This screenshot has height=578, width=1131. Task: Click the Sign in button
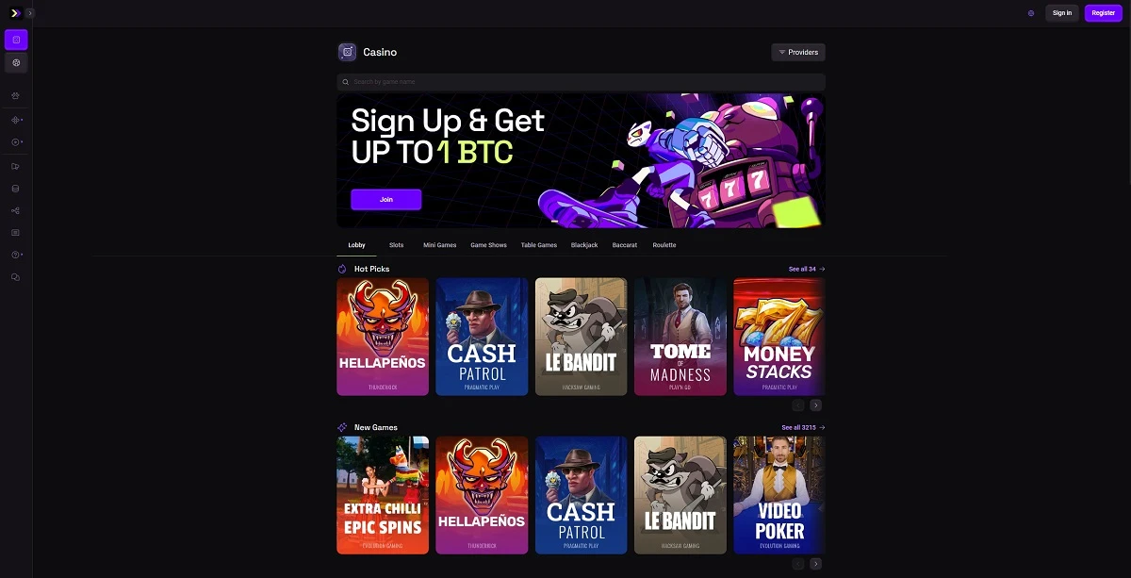(x=1062, y=13)
